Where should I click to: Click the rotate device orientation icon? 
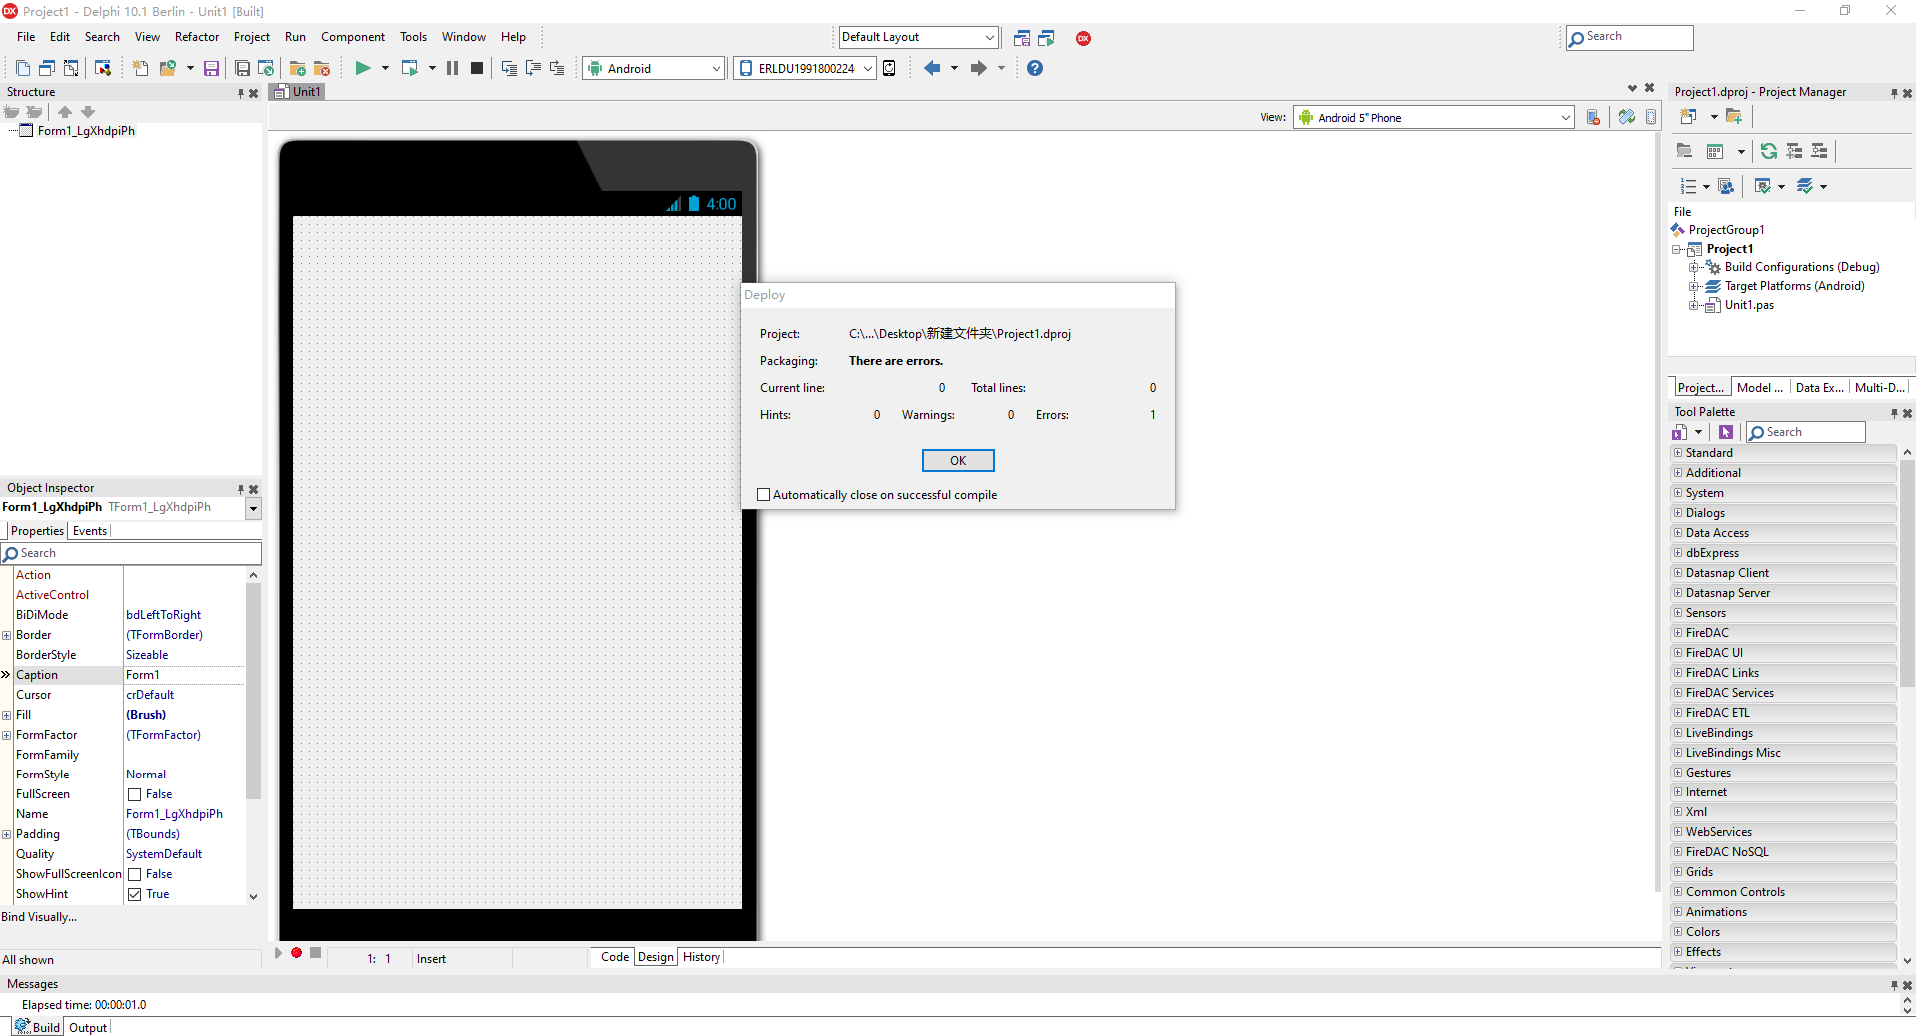click(x=1627, y=117)
